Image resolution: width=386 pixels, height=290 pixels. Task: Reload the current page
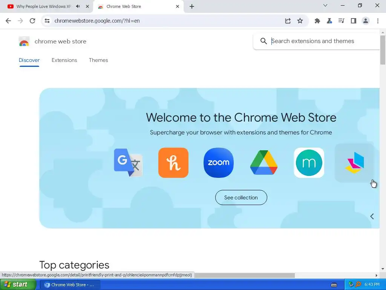(x=32, y=21)
